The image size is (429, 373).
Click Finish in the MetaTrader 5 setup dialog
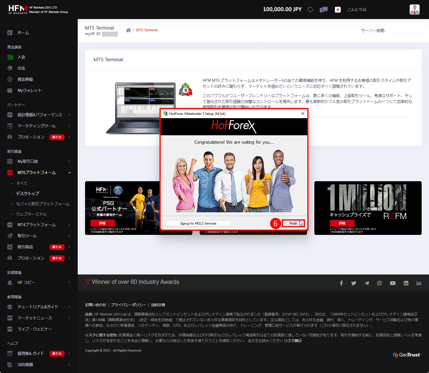coord(293,223)
